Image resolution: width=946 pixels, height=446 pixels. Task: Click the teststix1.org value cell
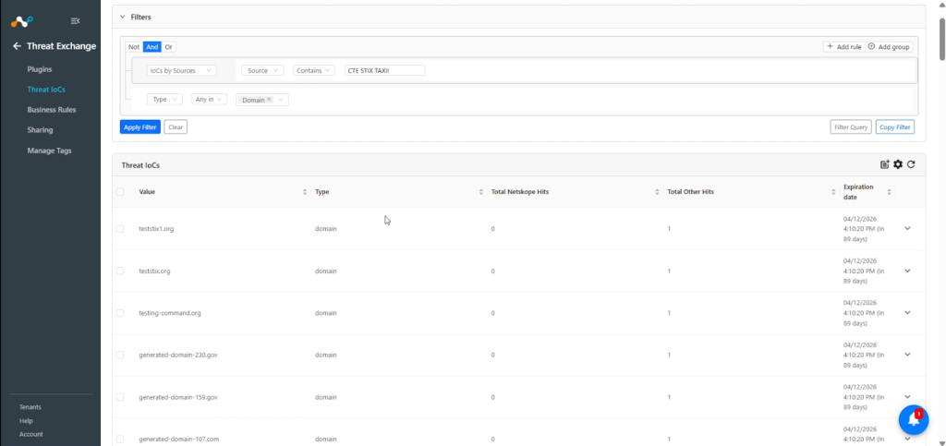point(156,229)
